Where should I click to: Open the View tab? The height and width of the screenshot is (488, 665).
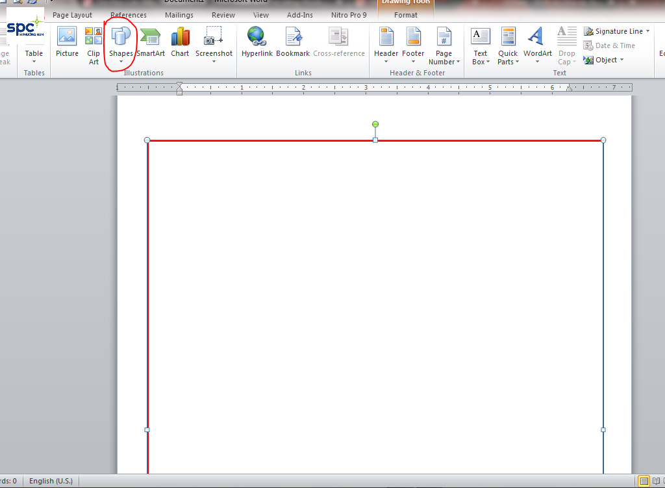261,15
